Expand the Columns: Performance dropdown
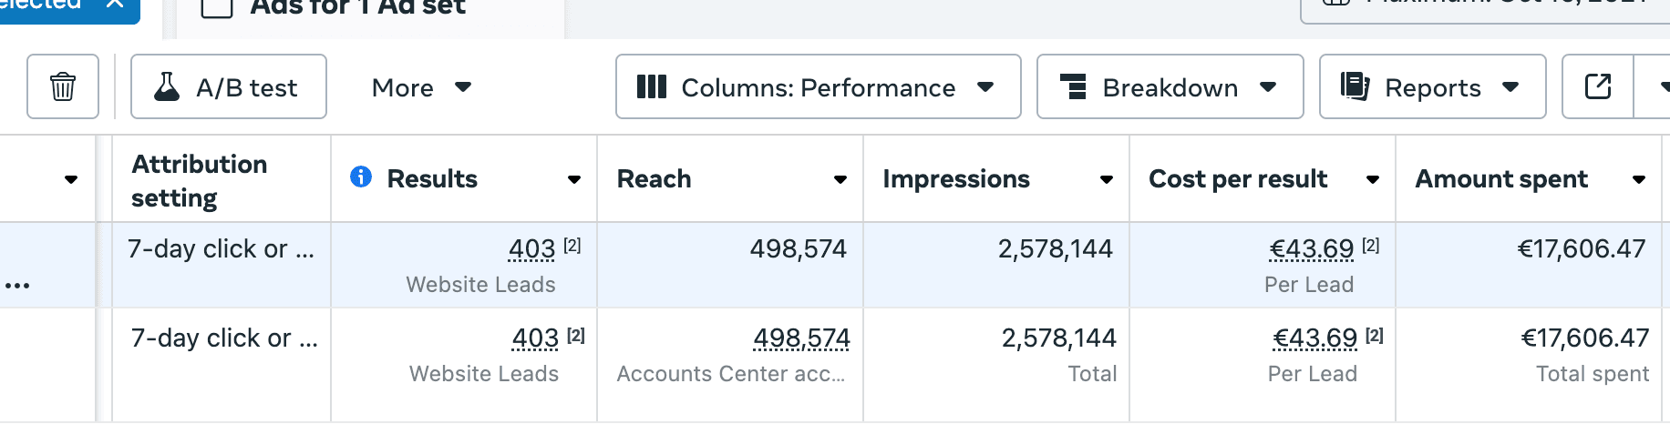 click(x=985, y=87)
